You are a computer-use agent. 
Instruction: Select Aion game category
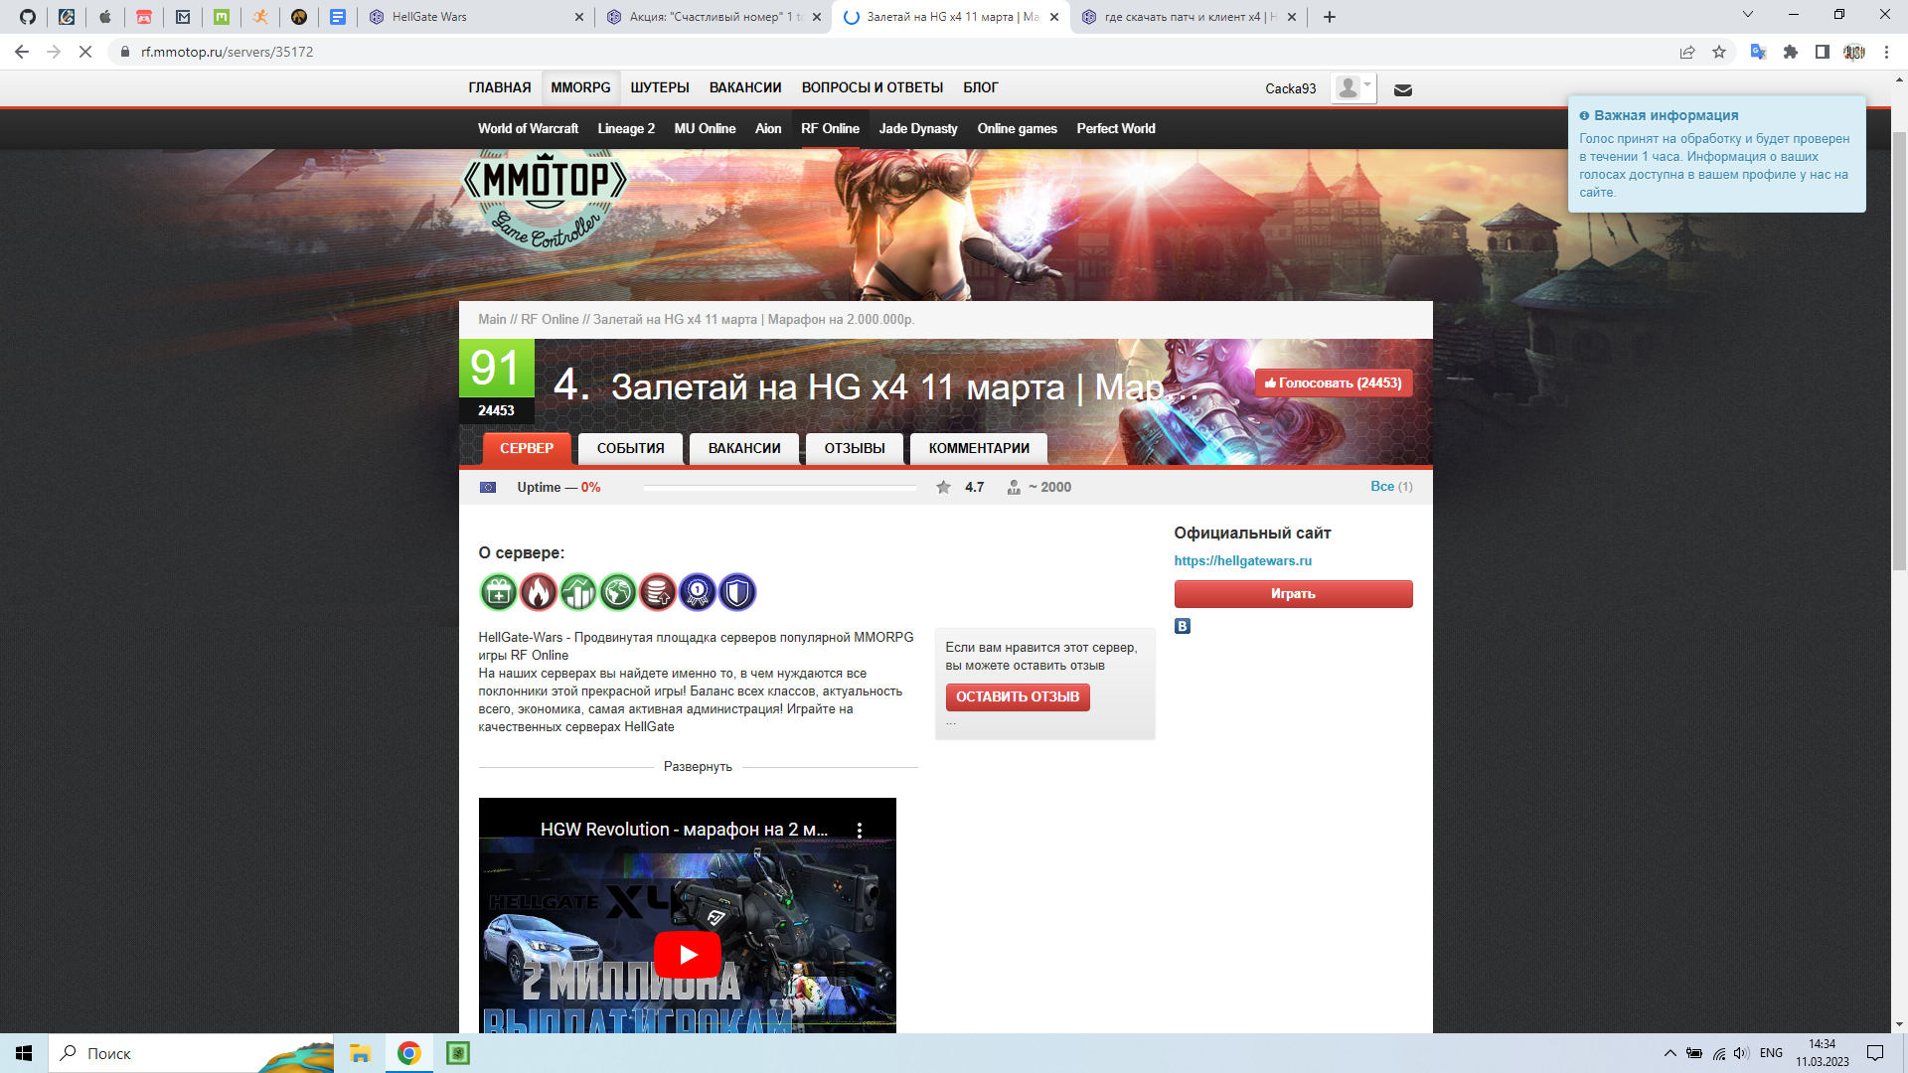(x=768, y=129)
